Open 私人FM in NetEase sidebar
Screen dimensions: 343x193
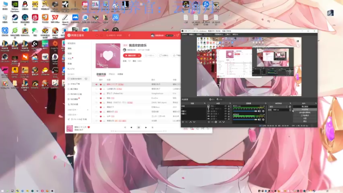pos(71,69)
